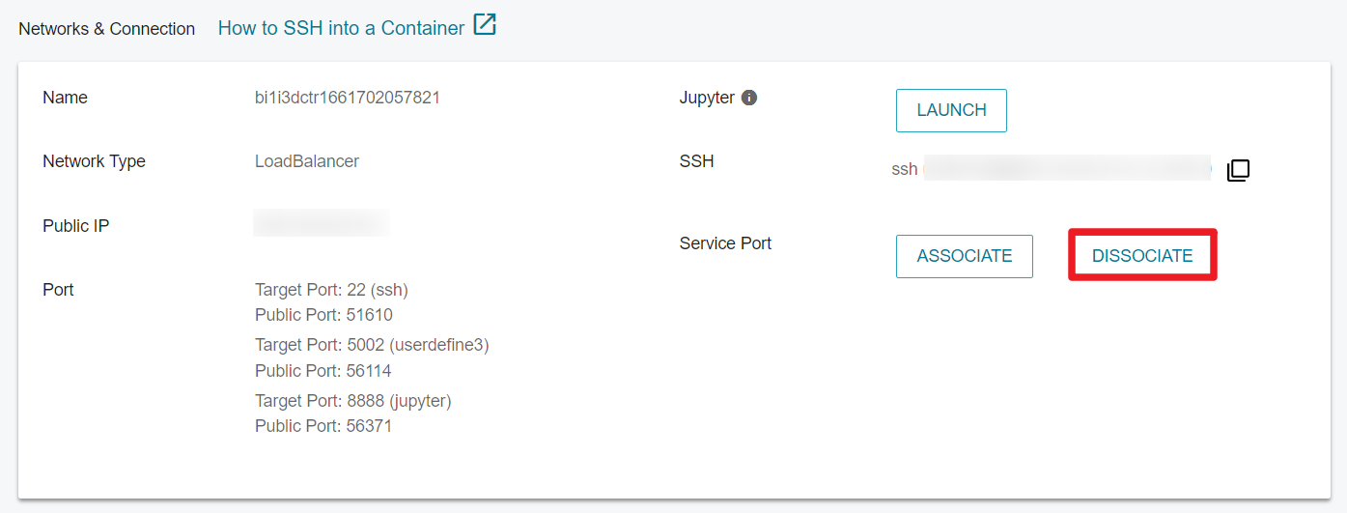Copy the SSH command with the copy icon
The height and width of the screenshot is (513, 1347).
point(1238,171)
